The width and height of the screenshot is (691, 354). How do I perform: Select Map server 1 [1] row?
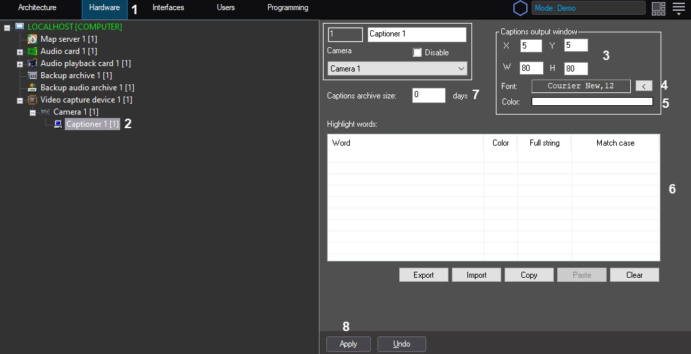tap(68, 38)
